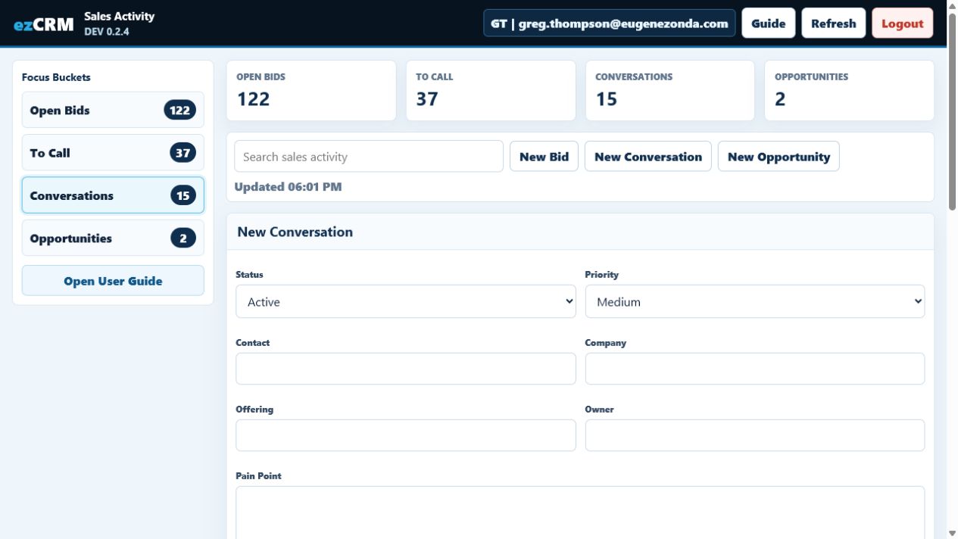Click the 37 count badge on To Call
Viewport: 958px width, 539px height.
[x=183, y=153]
